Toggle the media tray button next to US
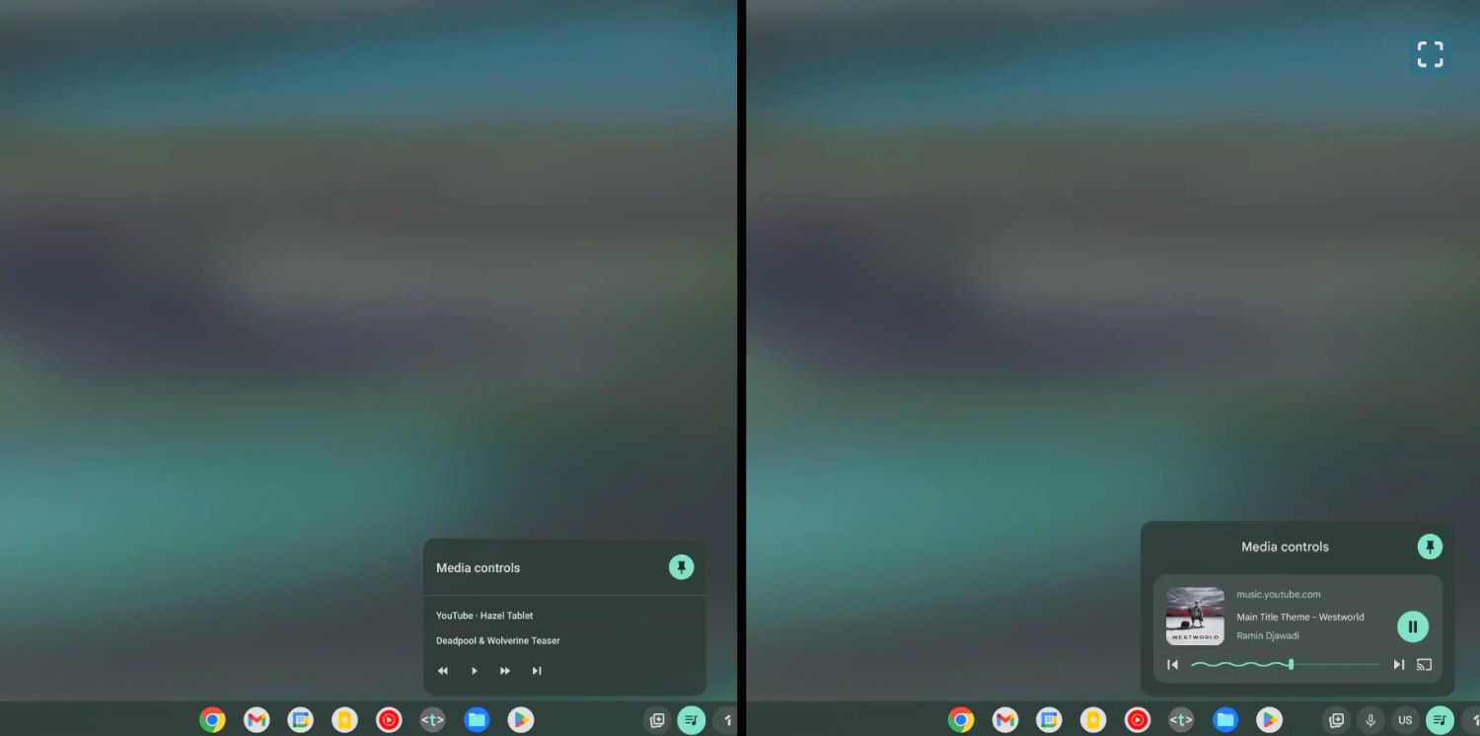The height and width of the screenshot is (736, 1480). coord(1440,720)
